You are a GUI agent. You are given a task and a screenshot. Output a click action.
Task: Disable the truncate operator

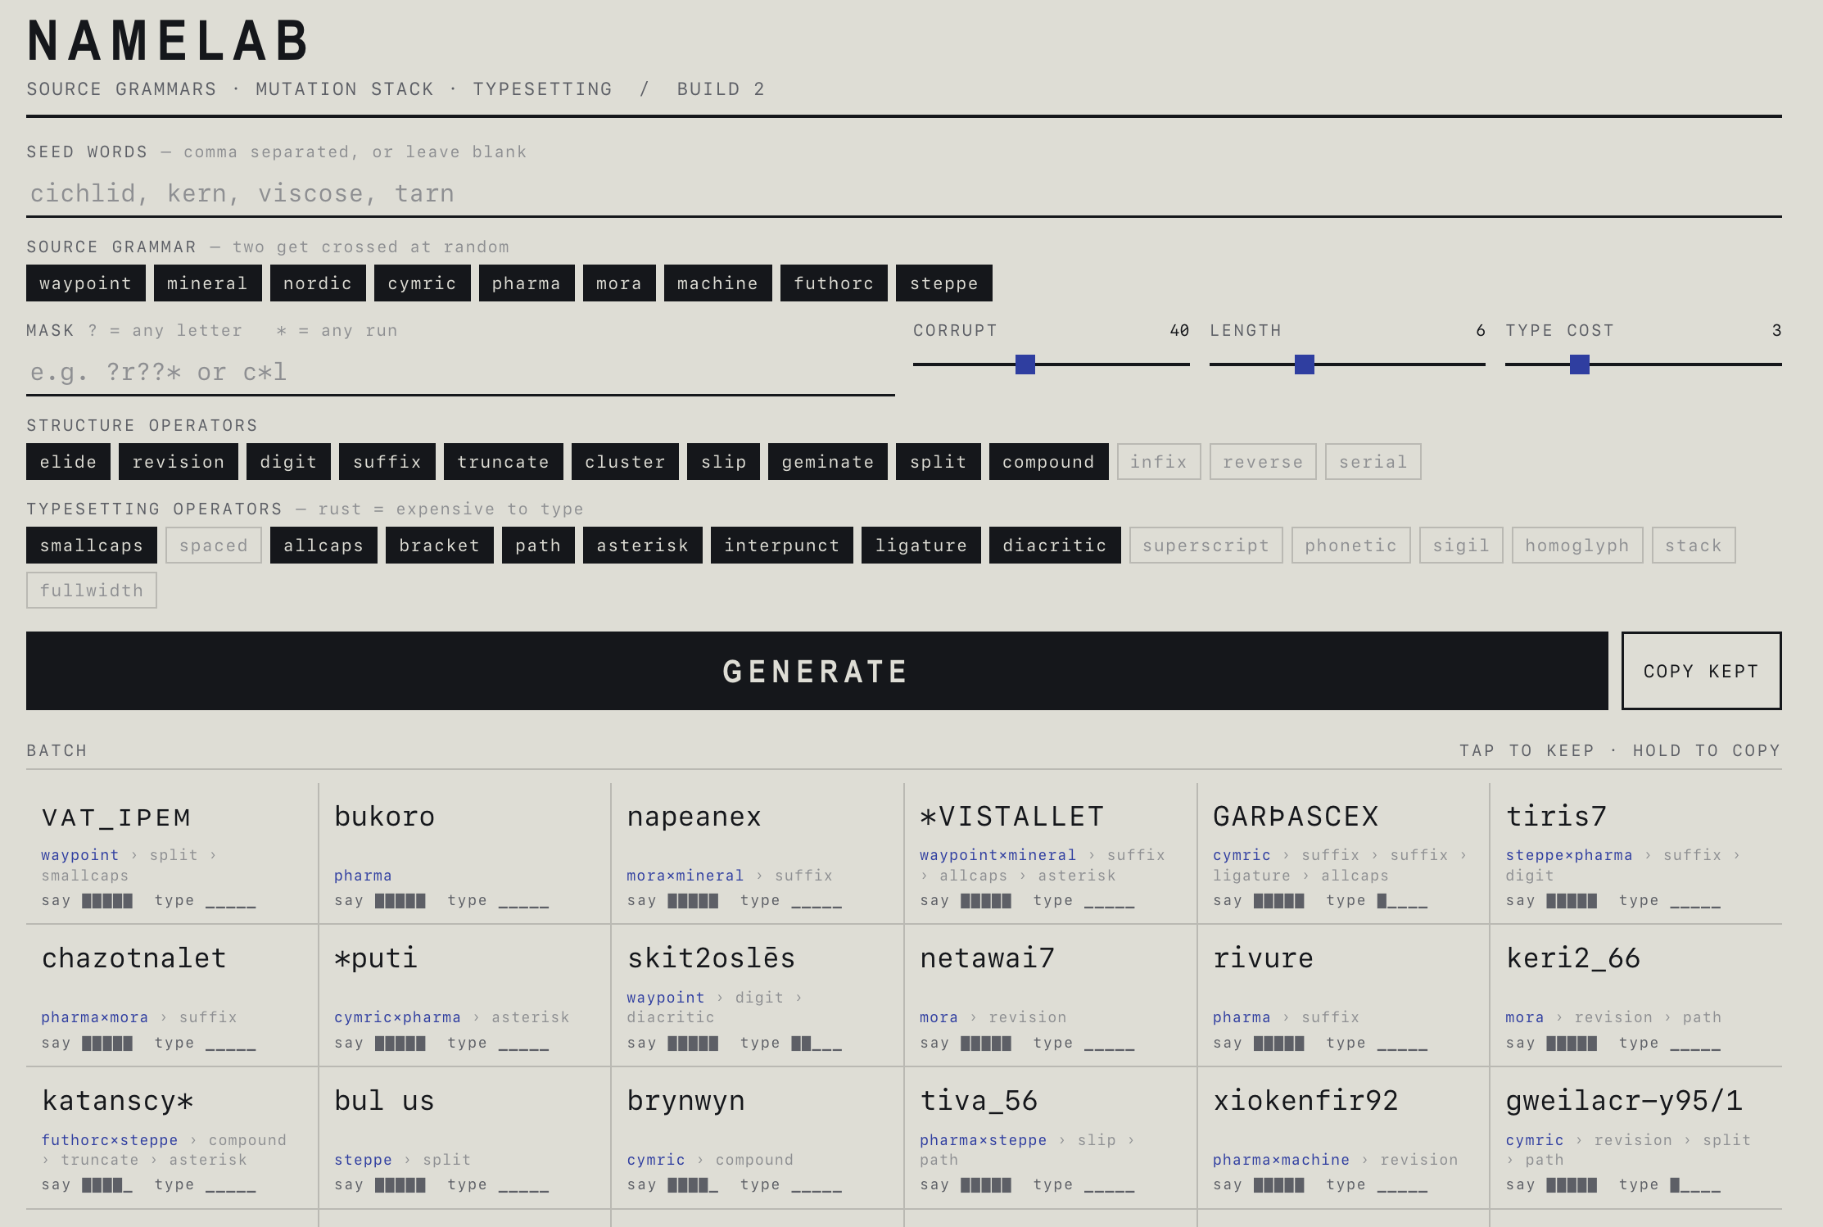[504, 462]
